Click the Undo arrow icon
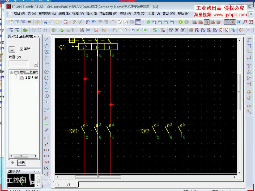This screenshot has height=191, width=255. pos(94,22)
